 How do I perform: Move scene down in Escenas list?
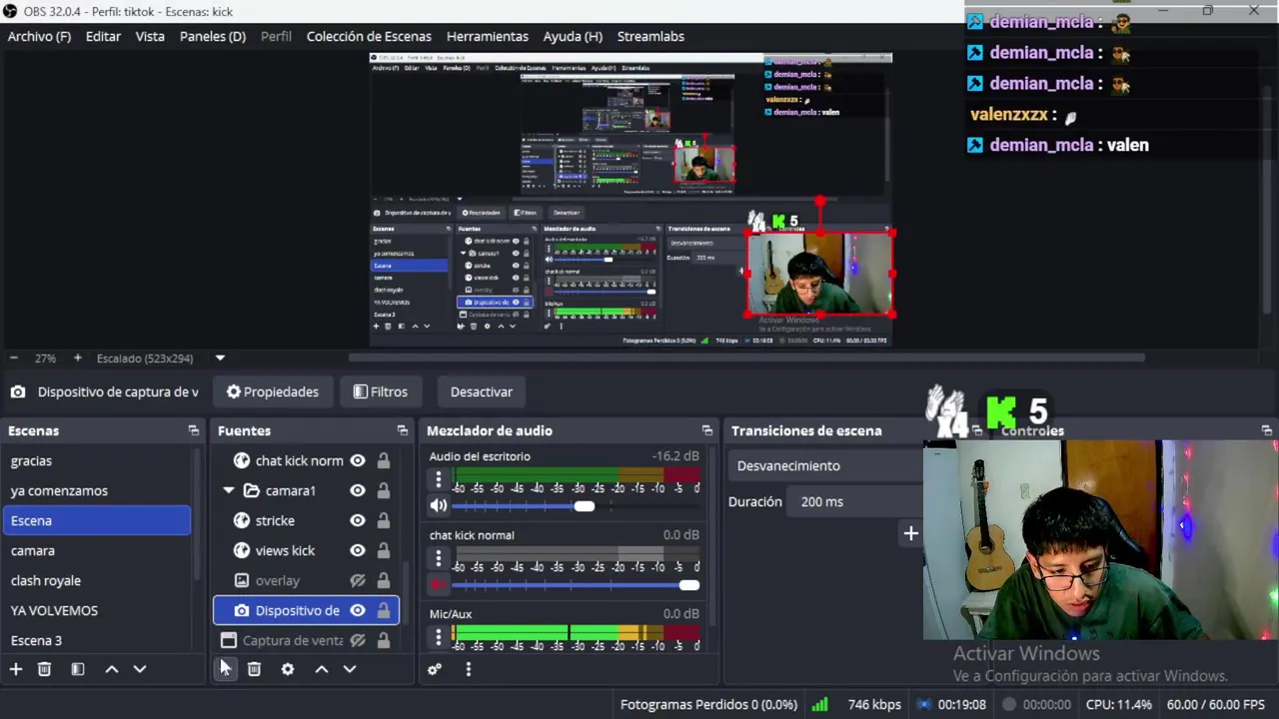pyautogui.click(x=140, y=669)
